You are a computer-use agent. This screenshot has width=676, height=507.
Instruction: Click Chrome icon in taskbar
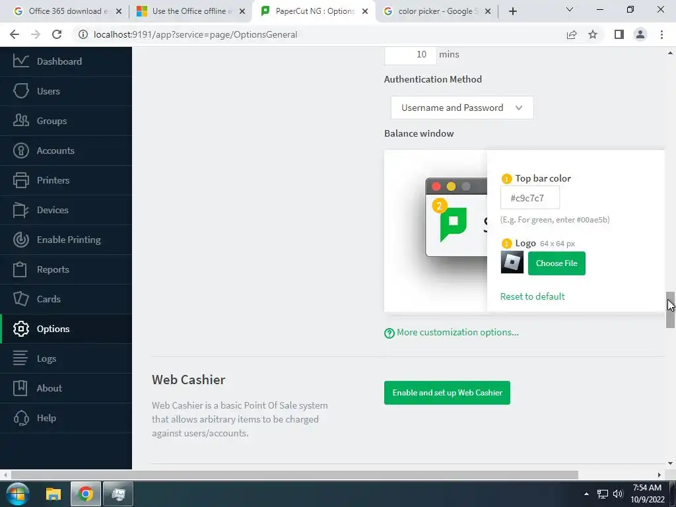coord(86,494)
